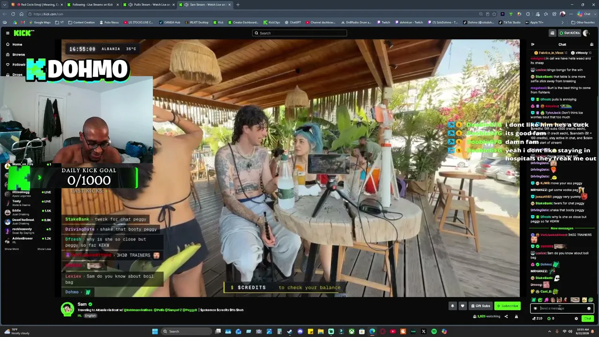Switch to Following - Live Streams tab
Viewport: 599px width, 337px height.
[94, 5]
